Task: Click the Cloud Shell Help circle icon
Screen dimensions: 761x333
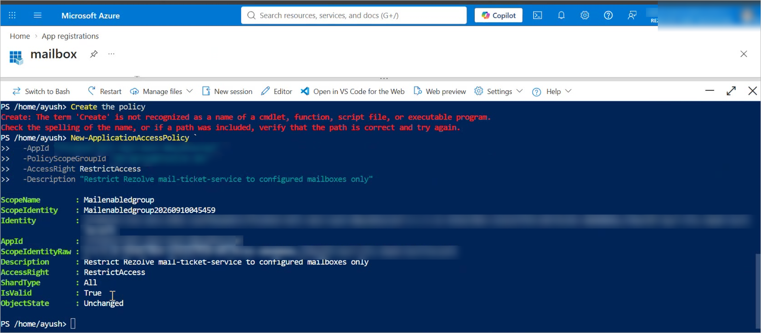Action: (537, 92)
